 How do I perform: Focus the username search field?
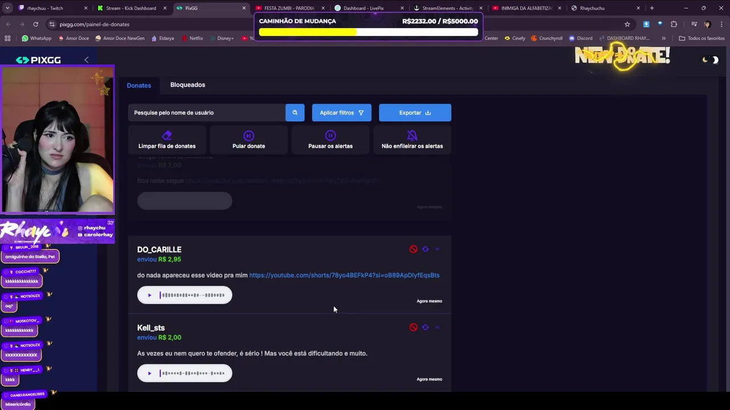tap(207, 113)
